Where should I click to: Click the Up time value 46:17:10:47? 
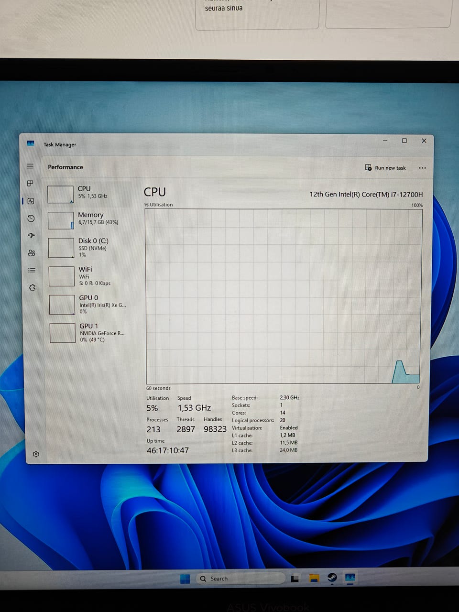click(x=168, y=450)
